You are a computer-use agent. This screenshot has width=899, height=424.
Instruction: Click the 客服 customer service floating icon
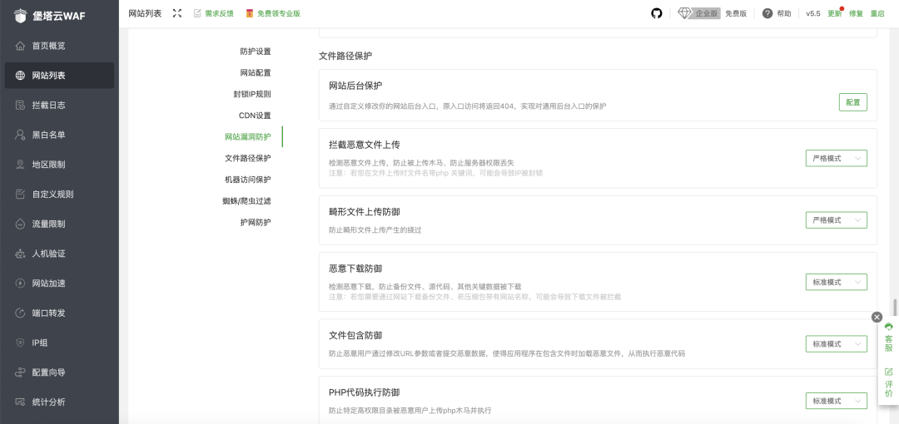888,337
